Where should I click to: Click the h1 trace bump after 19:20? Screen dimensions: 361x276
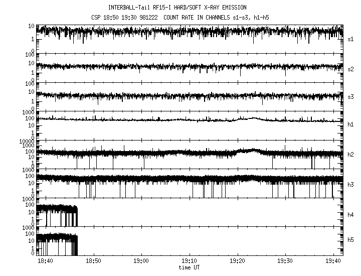252,118
